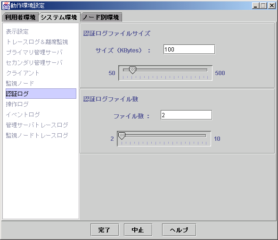
Task: Switch to the 利用者環境 tab
Action: (20, 17)
